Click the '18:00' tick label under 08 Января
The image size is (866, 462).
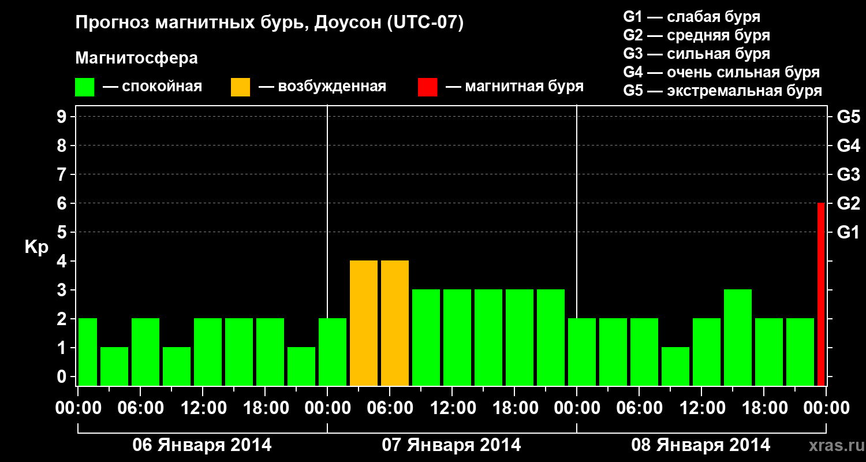764,408
